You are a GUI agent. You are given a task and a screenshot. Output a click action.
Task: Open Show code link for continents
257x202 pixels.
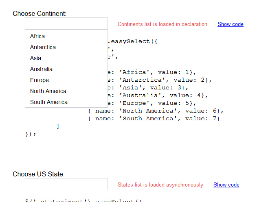pyautogui.click(x=230, y=24)
